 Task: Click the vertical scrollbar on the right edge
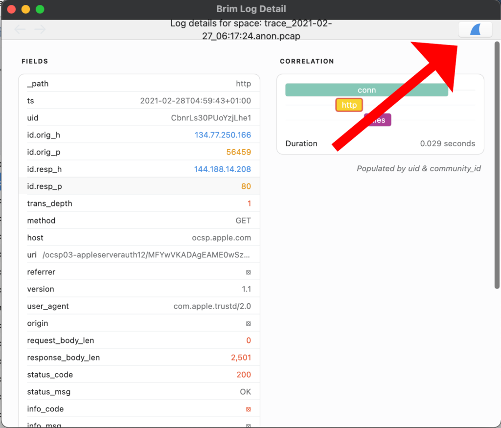[497, 166]
